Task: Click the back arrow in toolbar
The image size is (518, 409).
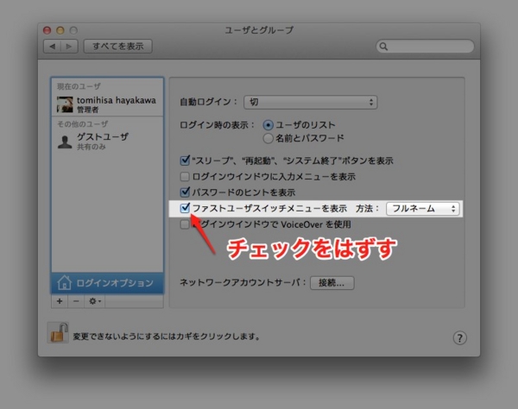Action: (53, 47)
